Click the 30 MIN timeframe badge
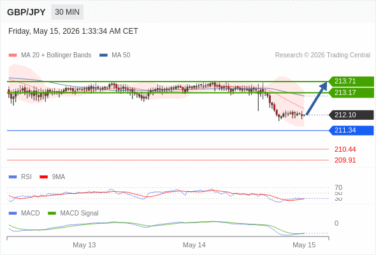This screenshot has height=255, width=376. tap(67, 12)
